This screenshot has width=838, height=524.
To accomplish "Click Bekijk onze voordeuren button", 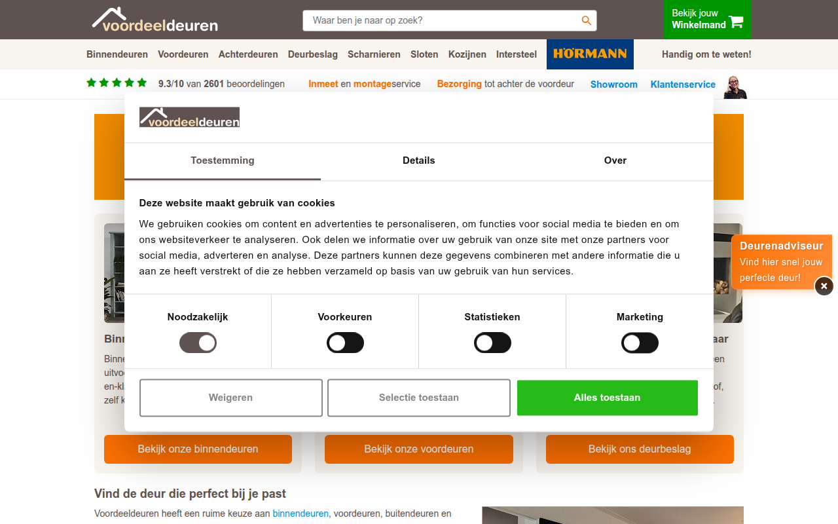I will tap(419, 449).
